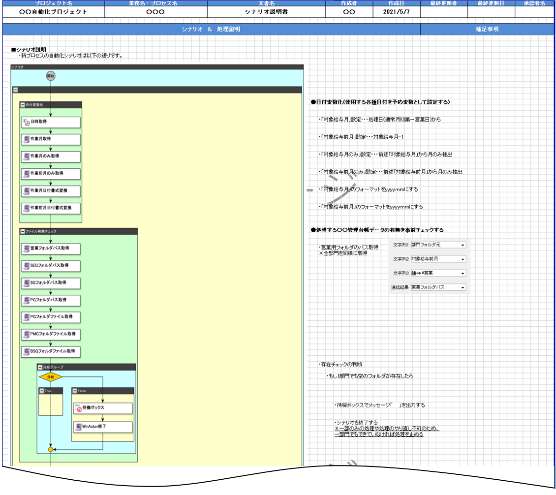Viewport: 556px width, 495px height.
Task: Select the yellow 分岐 diamond node
Action: coord(51,377)
